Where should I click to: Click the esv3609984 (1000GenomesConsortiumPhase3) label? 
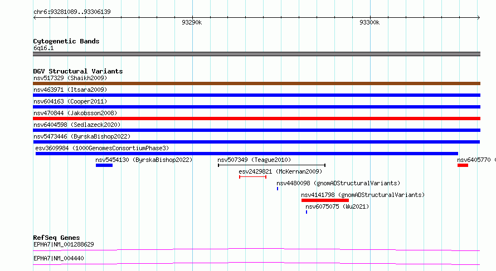coord(102,148)
